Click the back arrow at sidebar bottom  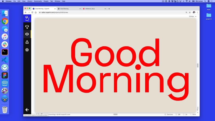point(27,110)
